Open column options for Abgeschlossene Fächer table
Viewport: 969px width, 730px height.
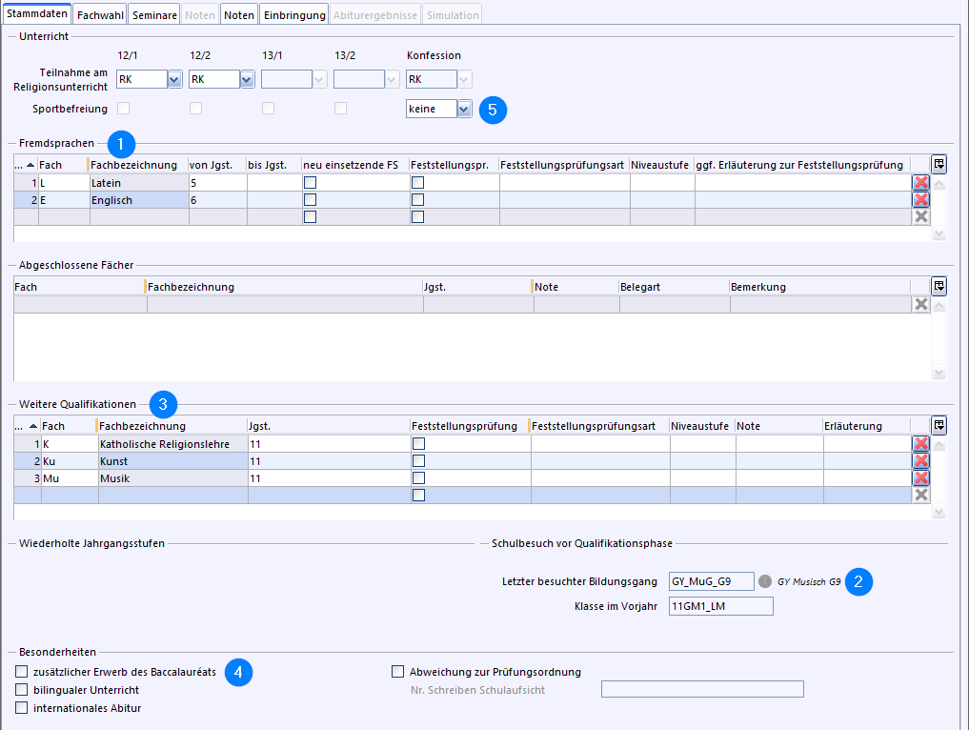[939, 286]
